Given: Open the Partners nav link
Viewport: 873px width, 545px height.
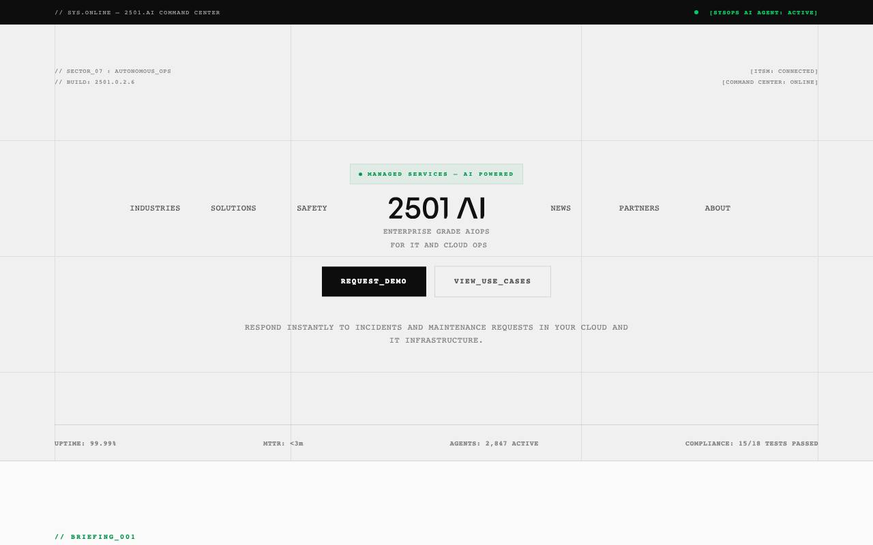Looking at the screenshot, I should [x=639, y=208].
